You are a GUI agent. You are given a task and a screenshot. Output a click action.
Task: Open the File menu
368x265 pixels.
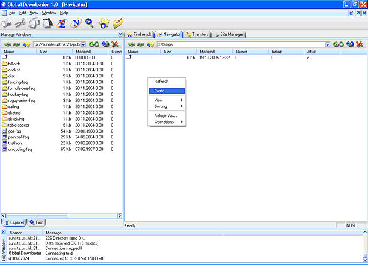pos(12,13)
